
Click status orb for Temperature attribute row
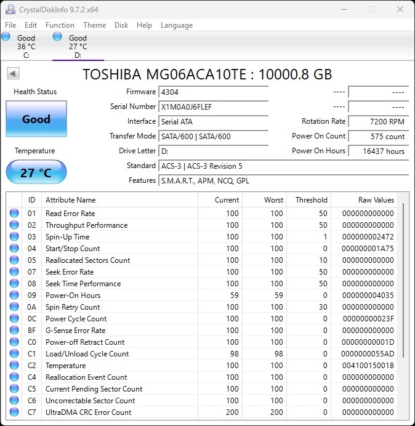[14, 365]
